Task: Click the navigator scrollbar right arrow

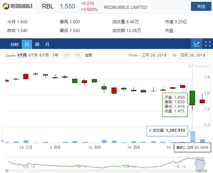Action: 206,171
